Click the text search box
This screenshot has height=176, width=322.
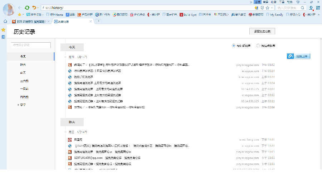tap(288, 8)
